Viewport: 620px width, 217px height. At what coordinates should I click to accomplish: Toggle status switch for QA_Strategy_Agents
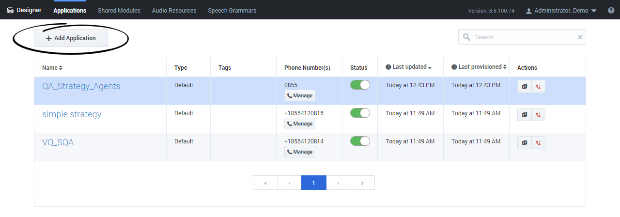(360, 85)
